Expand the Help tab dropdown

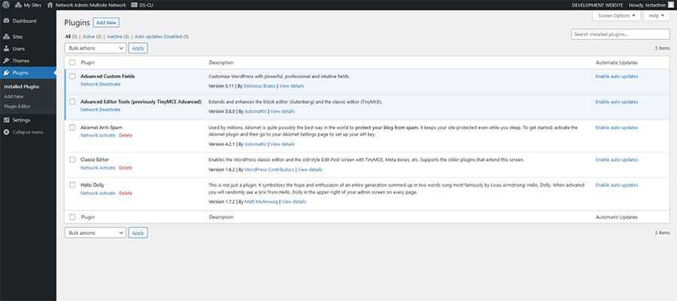[654, 15]
